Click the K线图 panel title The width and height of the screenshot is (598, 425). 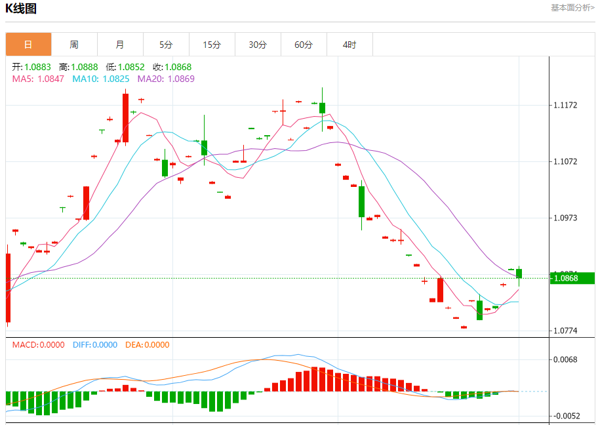[21, 9]
